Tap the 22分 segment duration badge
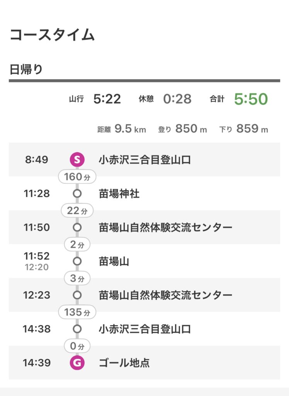289x396 pixels. pyautogui.click(x=77, y=210)
